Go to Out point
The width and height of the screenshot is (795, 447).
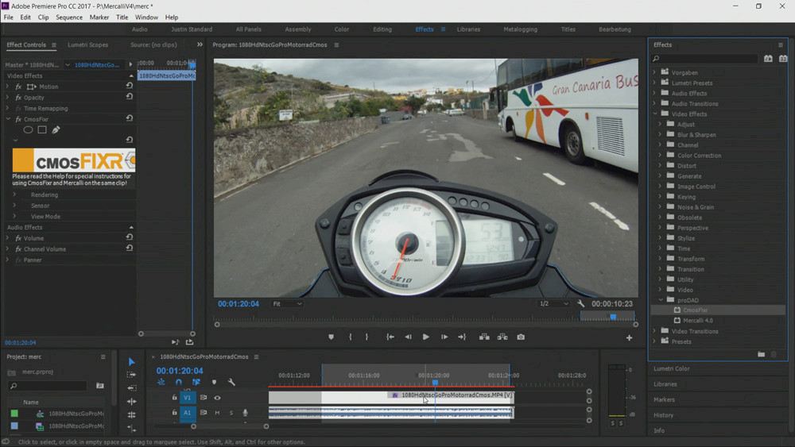click(461, 337)
